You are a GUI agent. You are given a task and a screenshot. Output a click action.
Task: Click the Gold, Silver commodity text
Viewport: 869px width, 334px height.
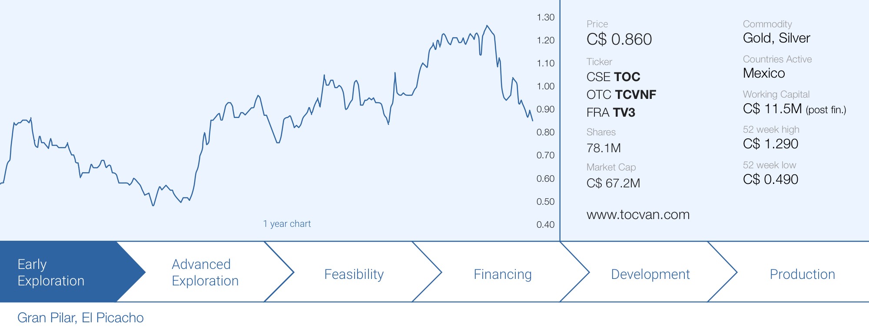pos(776,38)
